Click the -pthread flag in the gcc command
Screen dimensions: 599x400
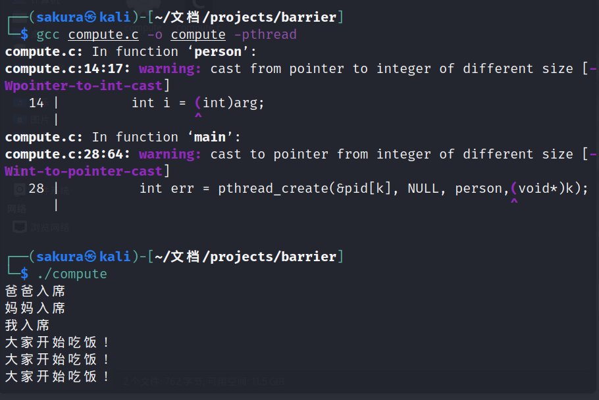pos(265,34)
